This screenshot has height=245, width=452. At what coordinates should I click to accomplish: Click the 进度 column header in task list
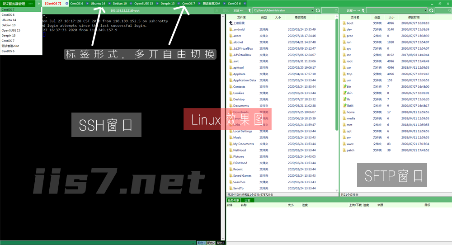(305, 205)
